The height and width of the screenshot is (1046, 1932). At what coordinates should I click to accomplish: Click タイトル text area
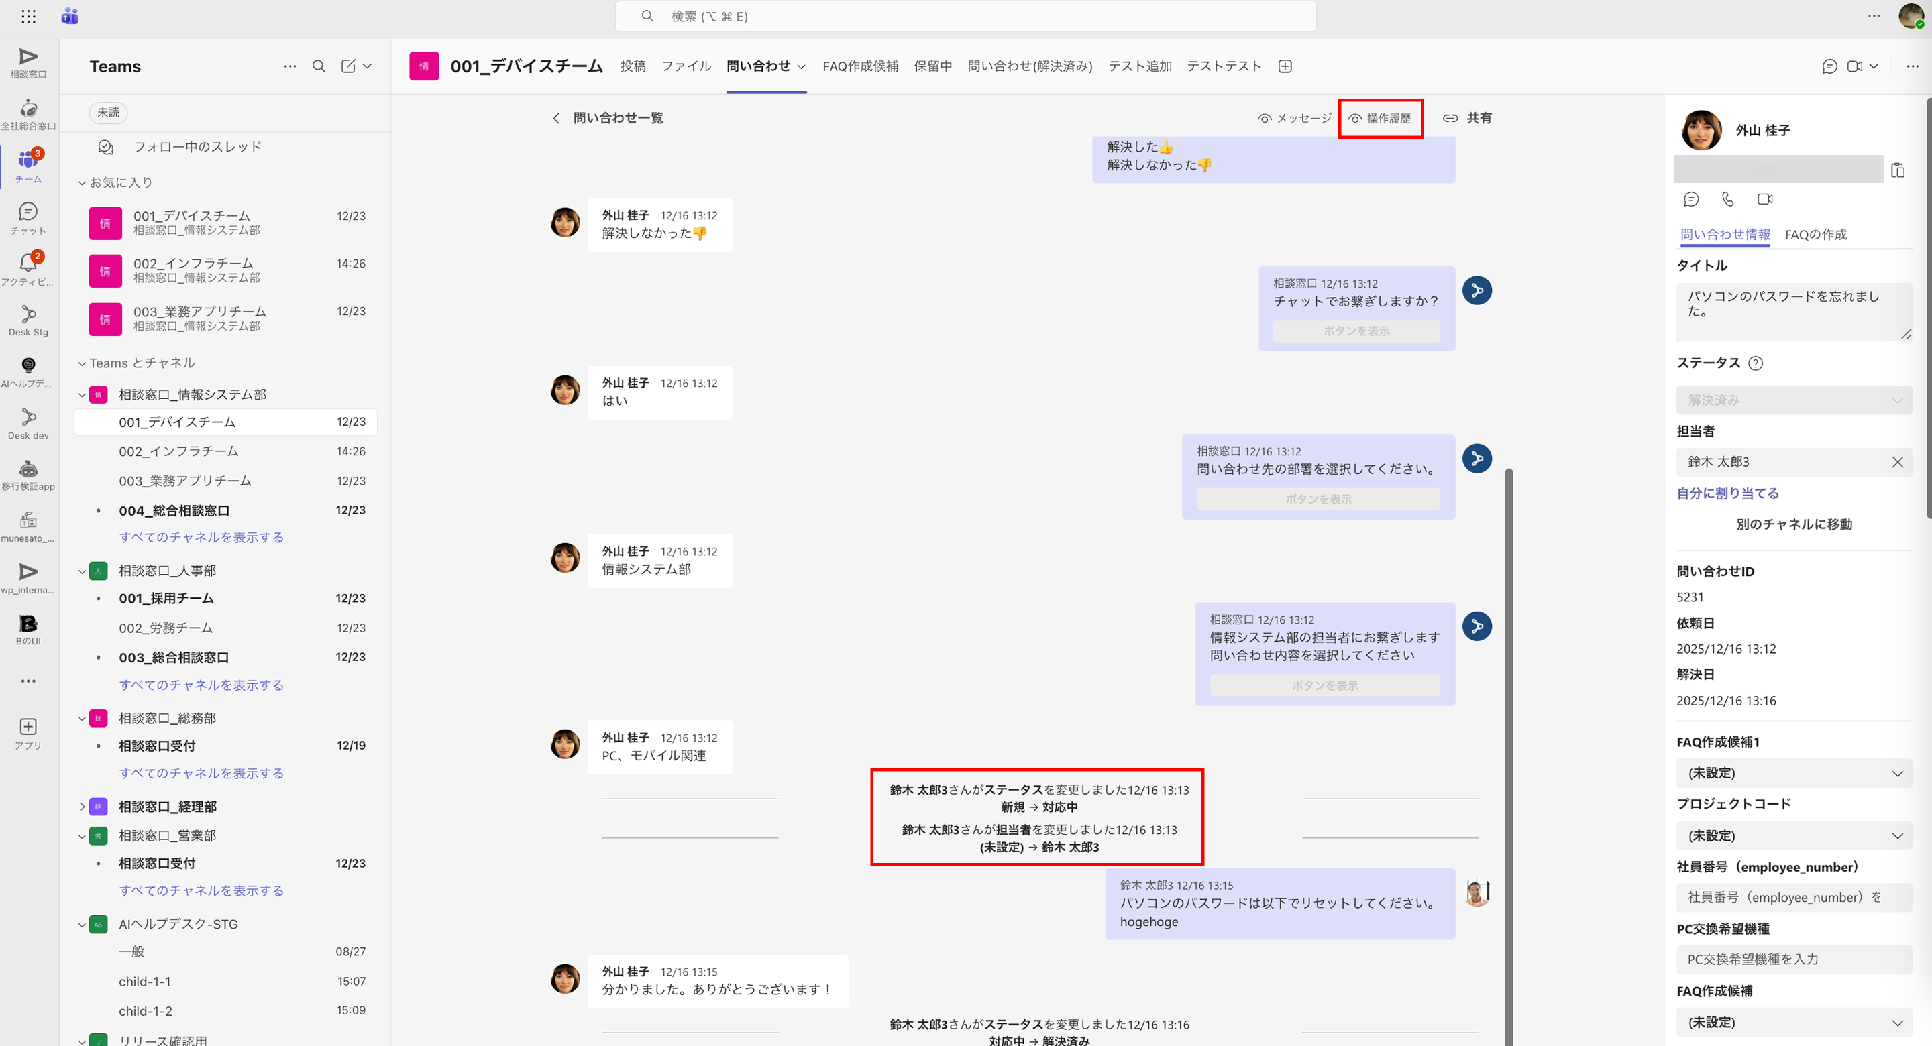[1794, 311]
